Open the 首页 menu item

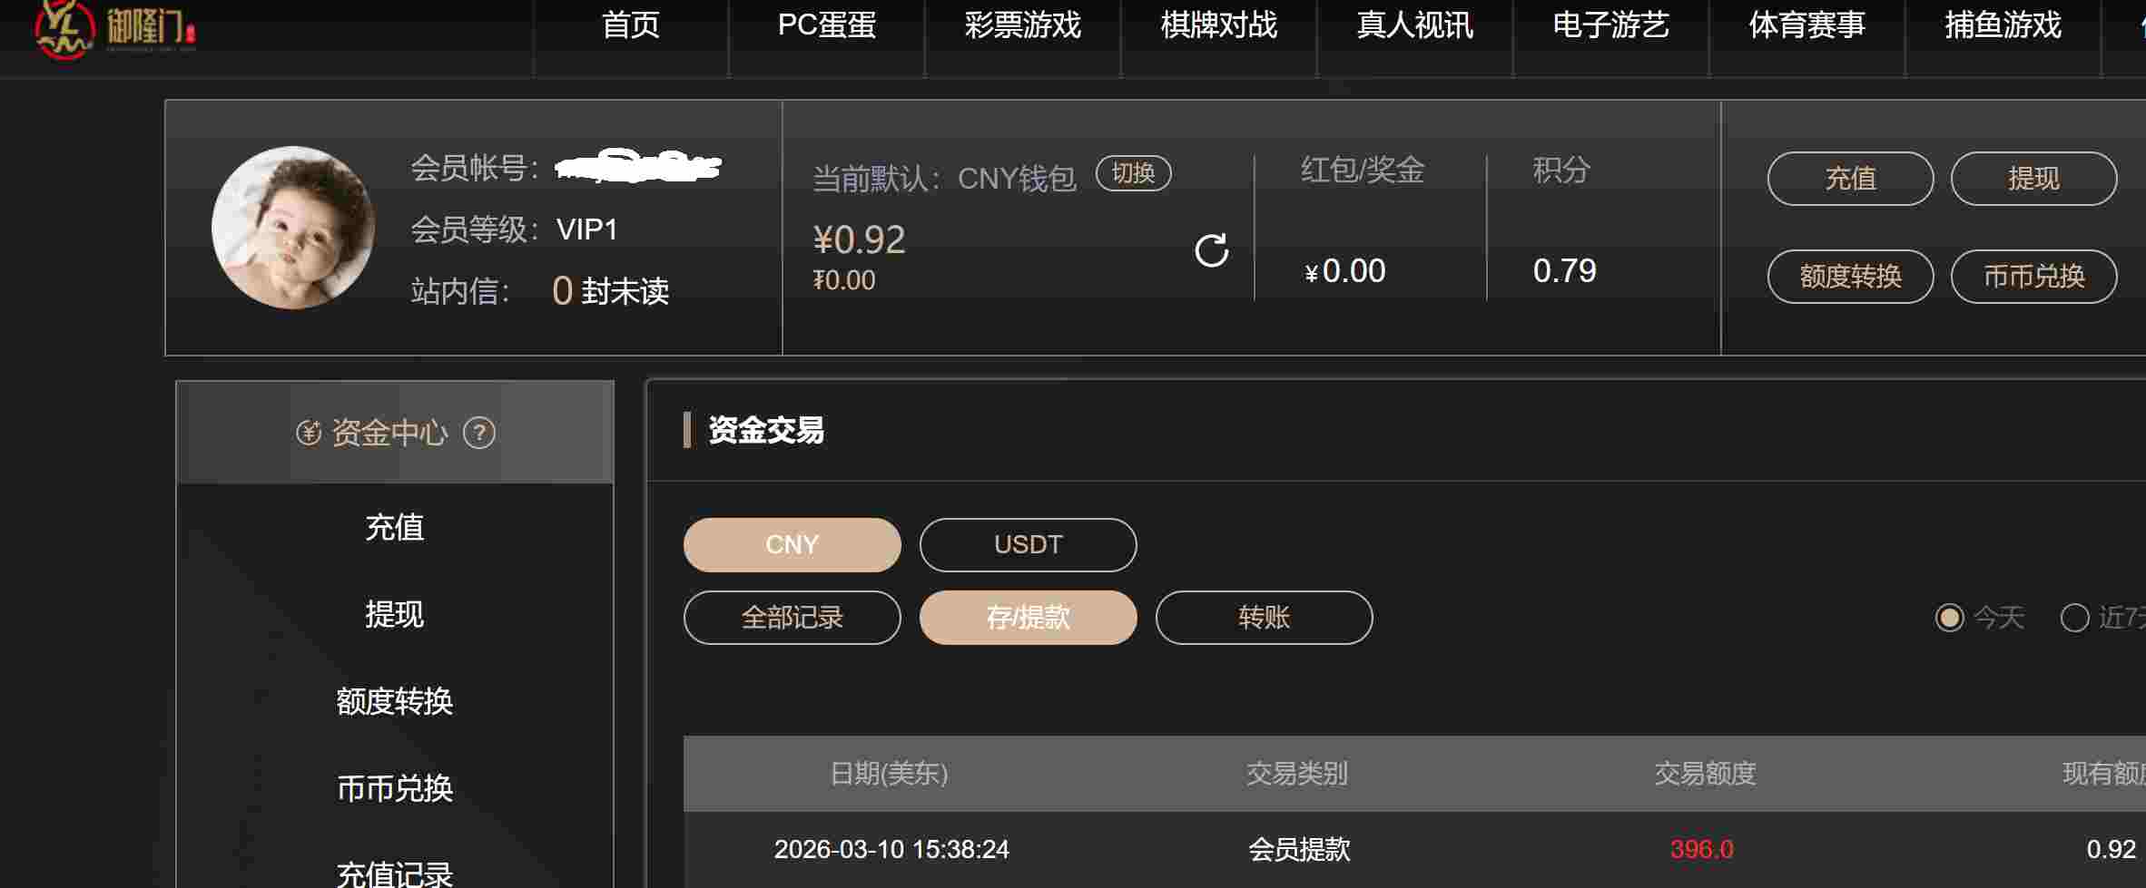coord(631,25)
